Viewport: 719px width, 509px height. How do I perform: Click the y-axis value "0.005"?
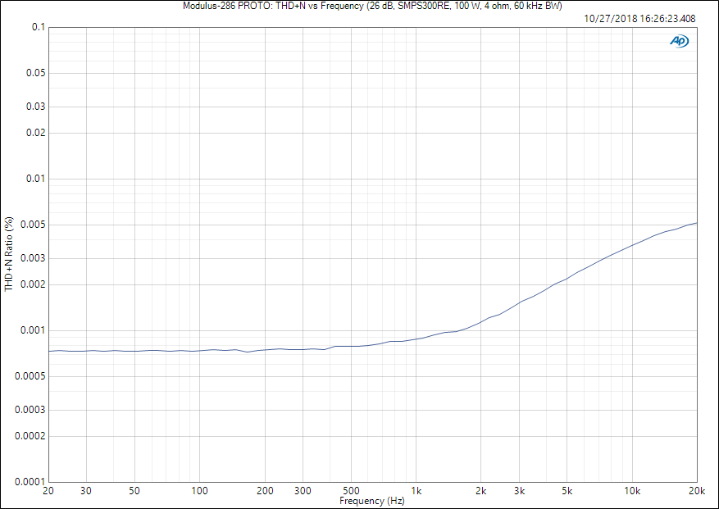click(x=34, y=225)
